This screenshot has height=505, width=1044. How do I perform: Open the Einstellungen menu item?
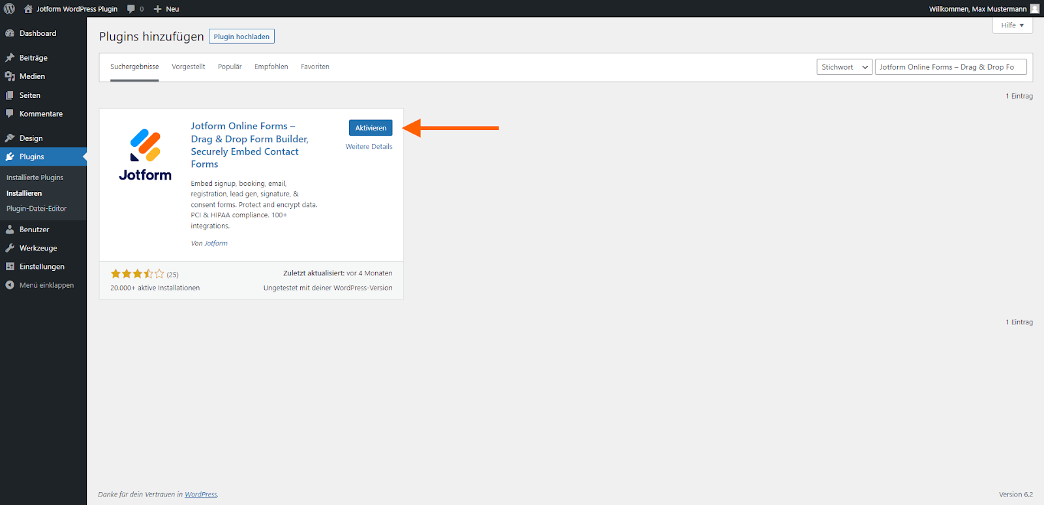coord(43,267)
